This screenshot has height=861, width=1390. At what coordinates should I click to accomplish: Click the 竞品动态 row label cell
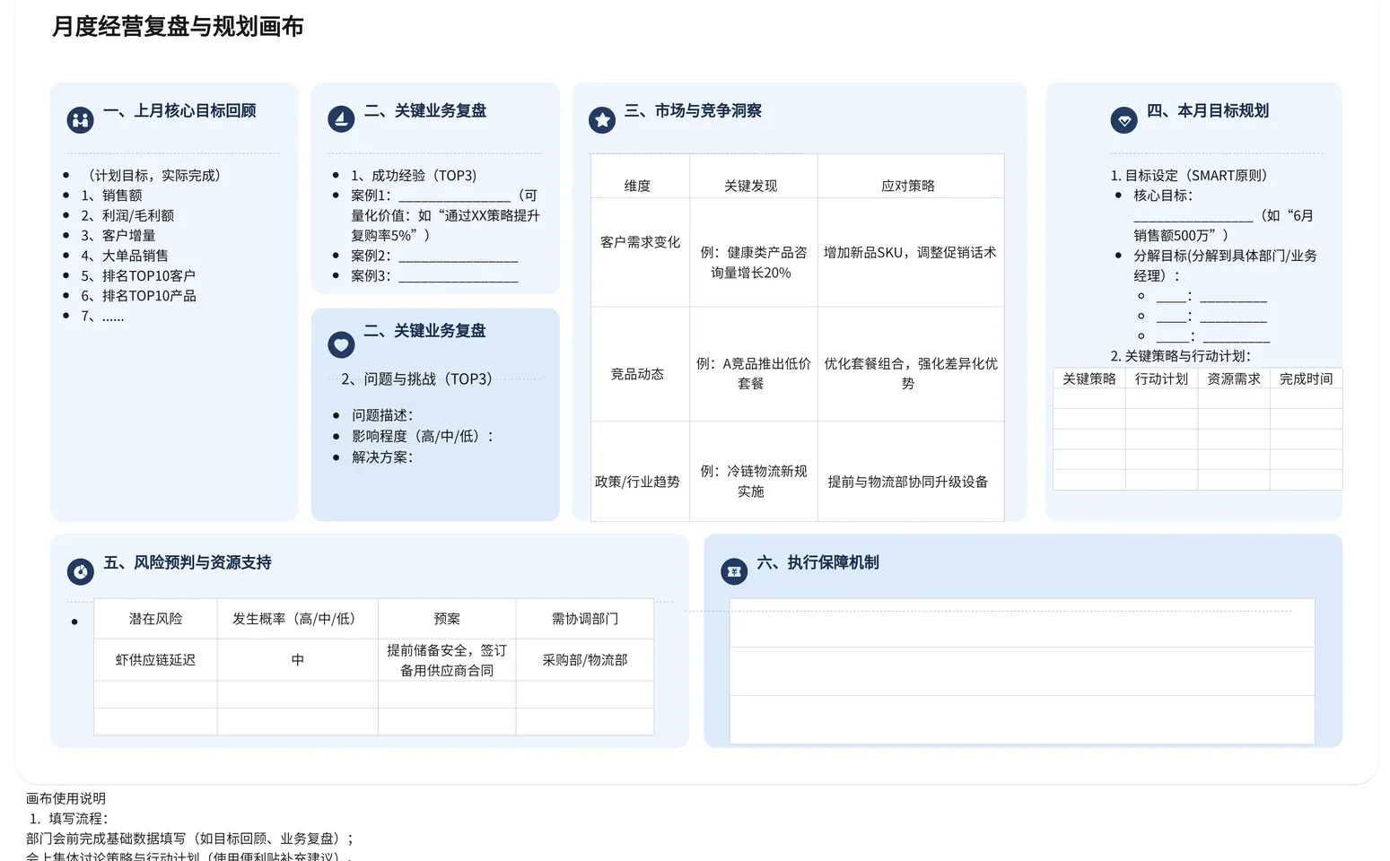click(x=639, y=373)
